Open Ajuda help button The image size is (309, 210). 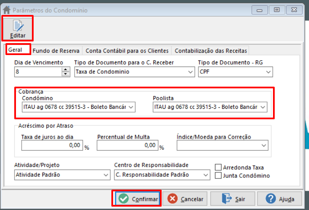[280, 198]
